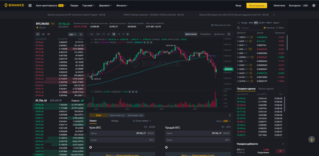
Task: Click search magnifier icon in pairs list
Action: [238, 28]
